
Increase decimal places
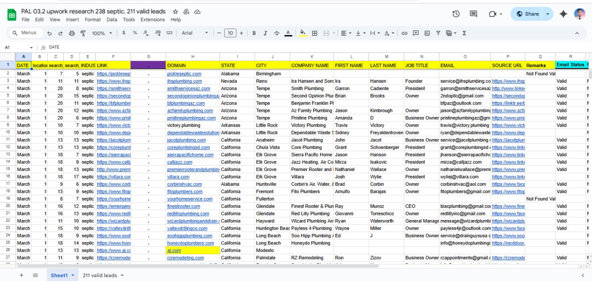coord(158,33)
